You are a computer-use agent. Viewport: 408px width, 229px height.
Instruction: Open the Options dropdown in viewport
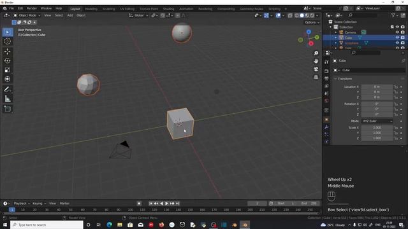click(312, 23)
